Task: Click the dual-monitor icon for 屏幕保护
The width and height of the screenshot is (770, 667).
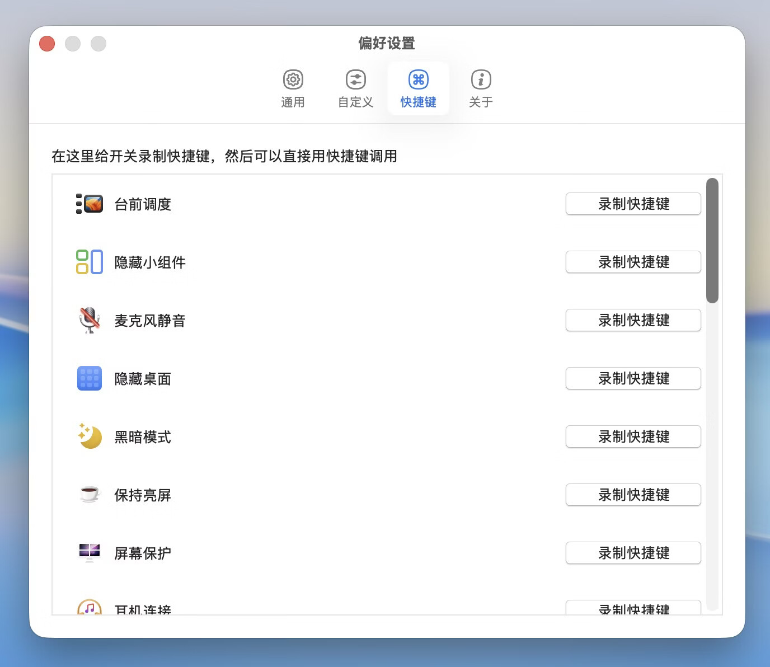Action: click(89, 553)
